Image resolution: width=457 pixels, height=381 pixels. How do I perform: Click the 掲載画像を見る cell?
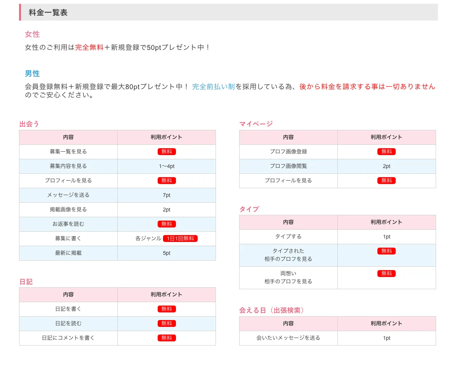point(68,210)
